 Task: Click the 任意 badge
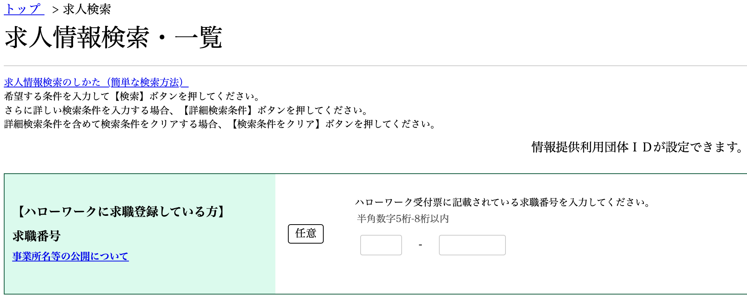pyautogui.click(x=305, y=233)
